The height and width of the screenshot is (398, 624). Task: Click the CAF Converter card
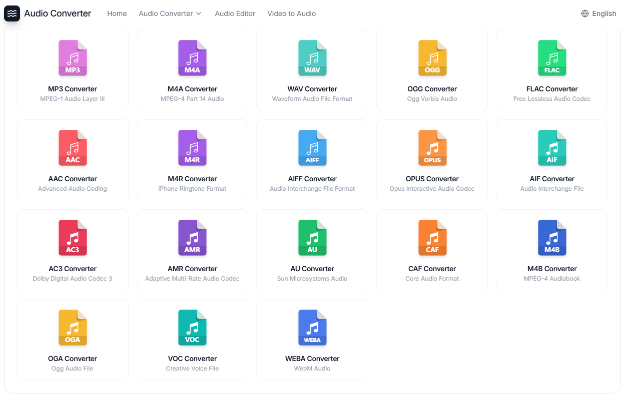pos(432,238)
